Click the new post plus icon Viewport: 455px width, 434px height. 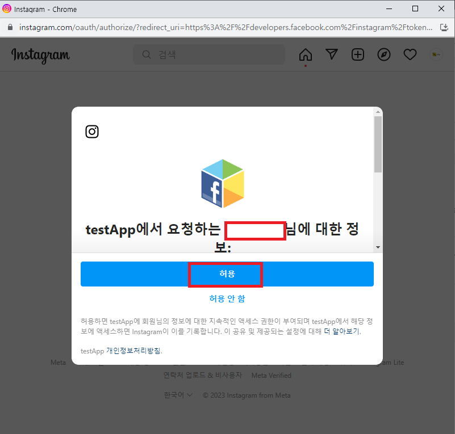click(x=358, y=54)
